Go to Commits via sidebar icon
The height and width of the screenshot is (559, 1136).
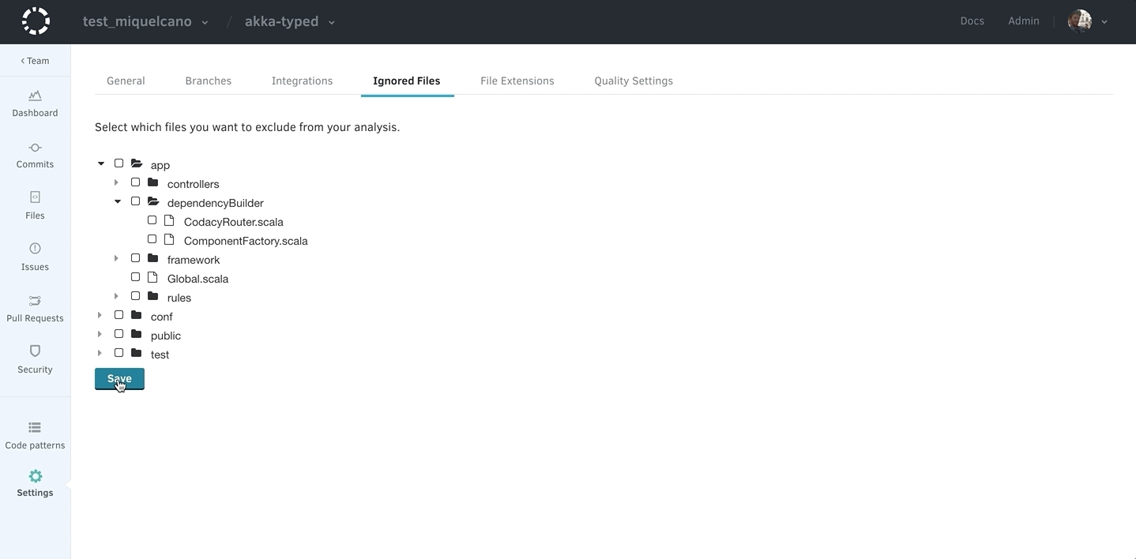click(35, 148)
